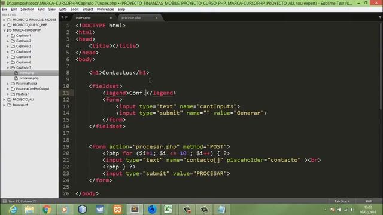The image size is (383, 215).
Task: Collapse the MARCA-CURSOPHP folder
Action: [4, 30]
